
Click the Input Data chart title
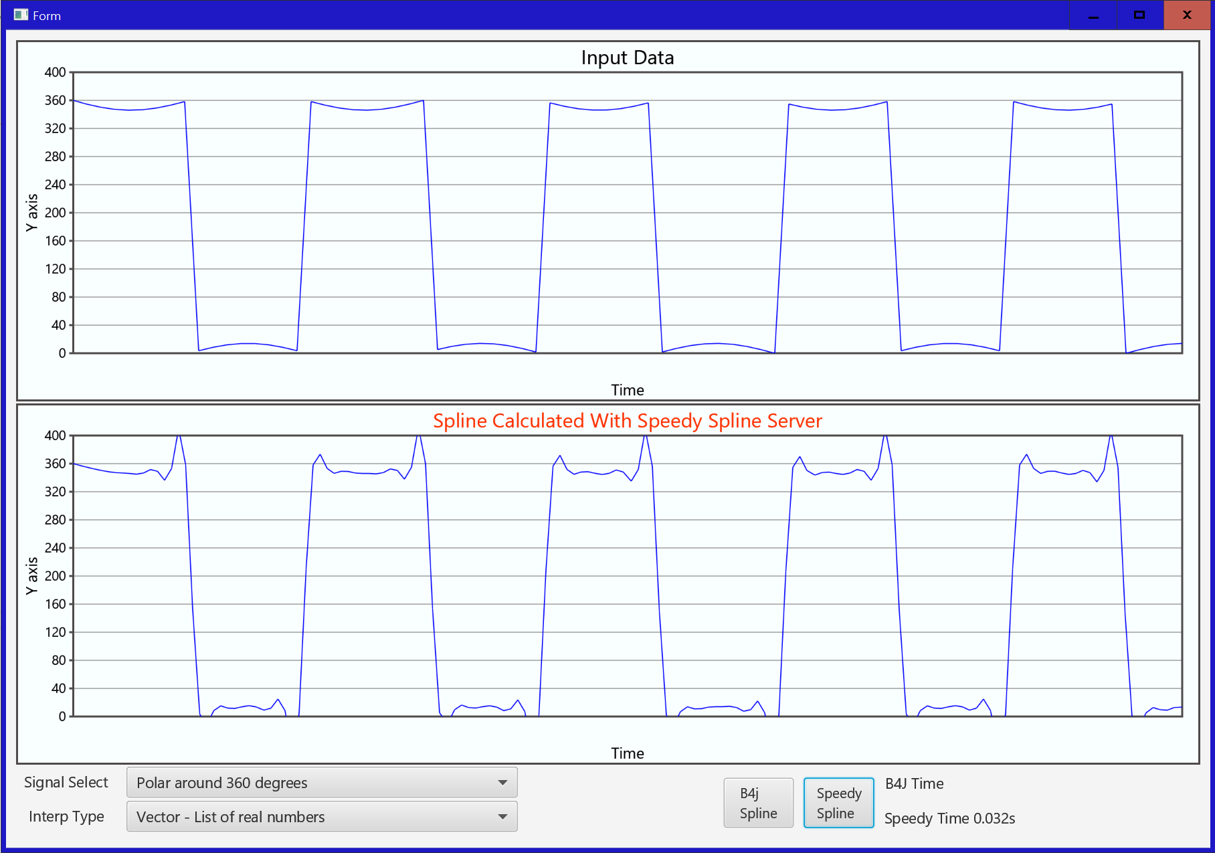[628, 58]
